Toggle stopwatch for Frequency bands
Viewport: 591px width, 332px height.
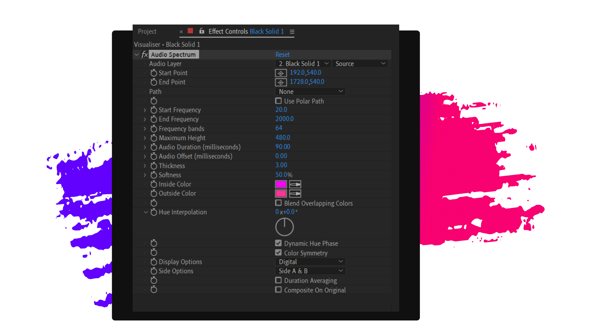point(154,128)
